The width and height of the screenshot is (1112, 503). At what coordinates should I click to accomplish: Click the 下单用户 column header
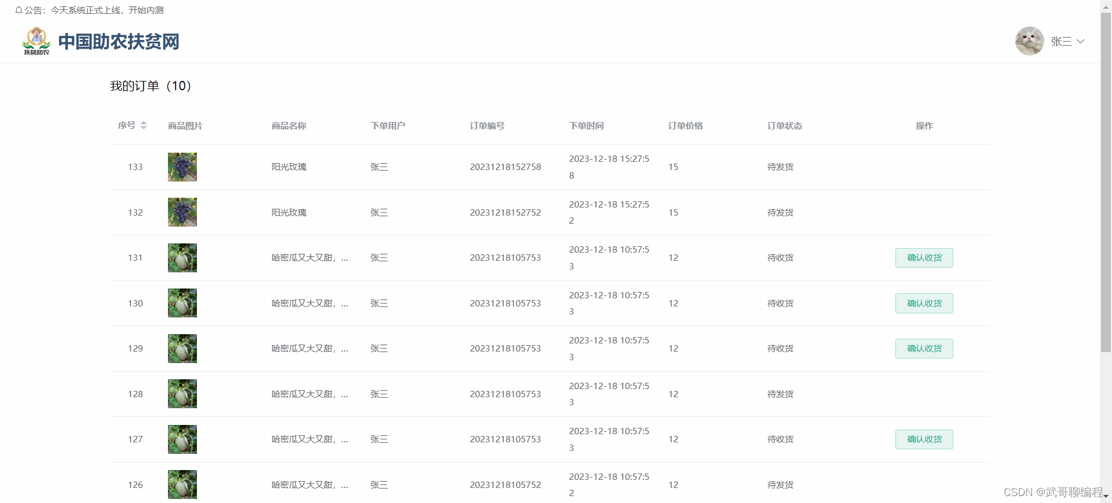388,125
